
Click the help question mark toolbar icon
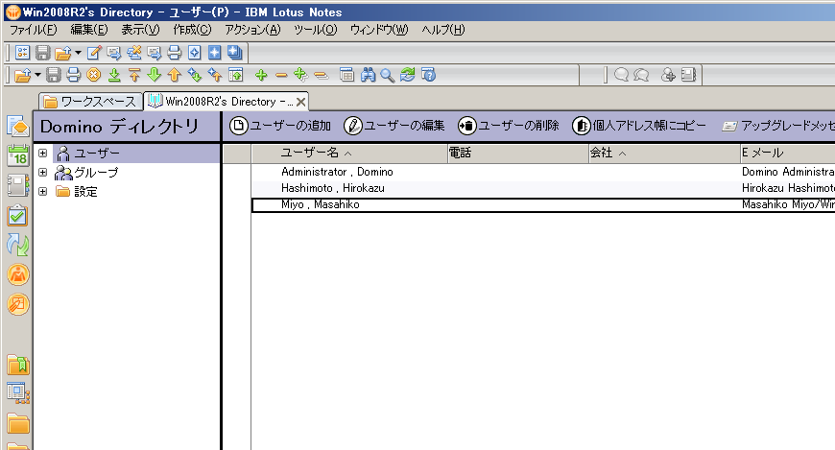pos(428,75)
